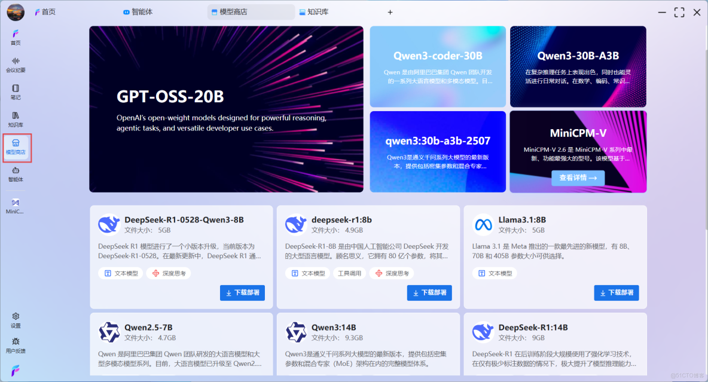Click the DeepSeek-R1-0528-Qwen3-8B title

click(184, 220)
